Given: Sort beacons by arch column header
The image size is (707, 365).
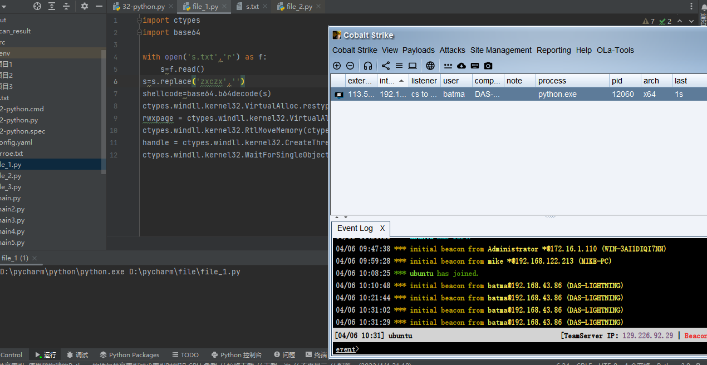Looking at the screenshot, I should click(x=656, y=81).
